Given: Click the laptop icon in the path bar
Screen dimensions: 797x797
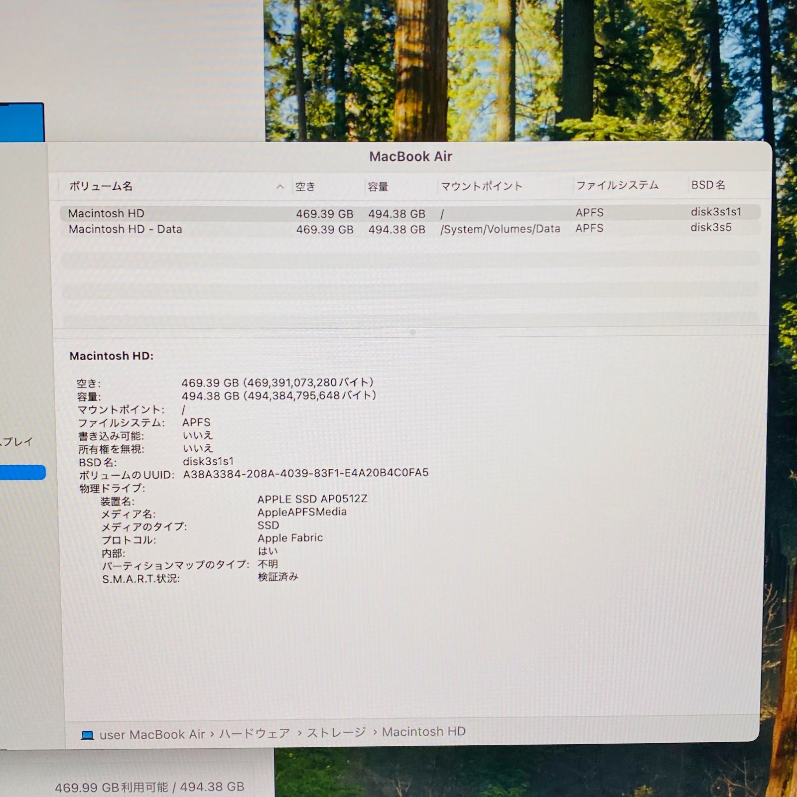Looking at the screenshot, I should click(88, 735).
